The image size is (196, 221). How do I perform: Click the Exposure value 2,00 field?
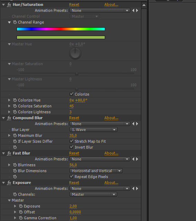click(73, 206)
